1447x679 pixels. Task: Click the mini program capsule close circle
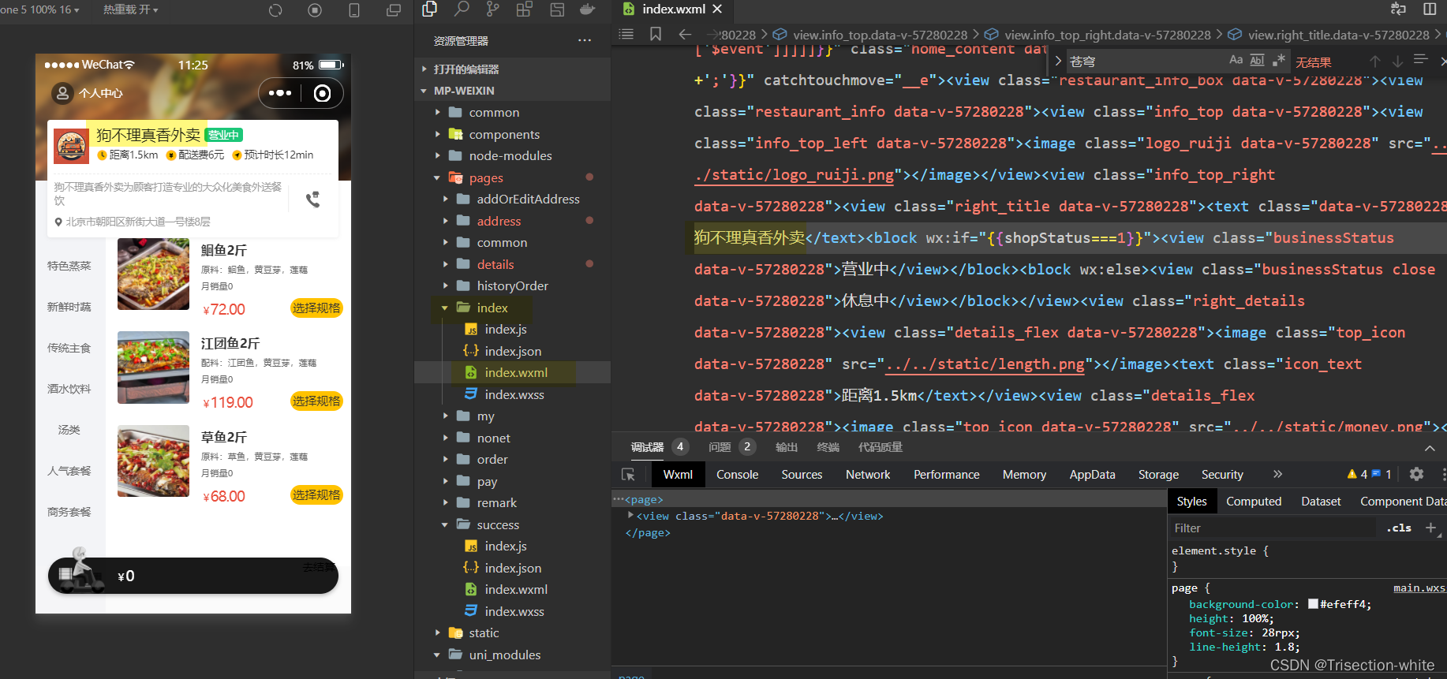(322, 94)
